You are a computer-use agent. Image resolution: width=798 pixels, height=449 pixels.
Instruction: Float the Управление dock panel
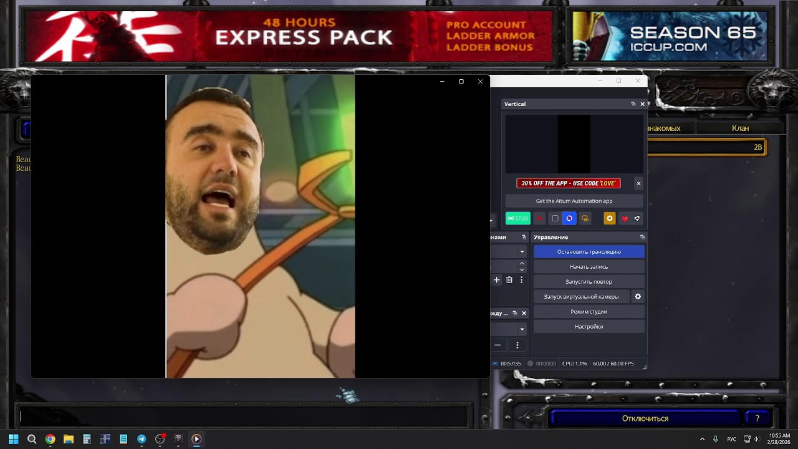pos(642,237)
